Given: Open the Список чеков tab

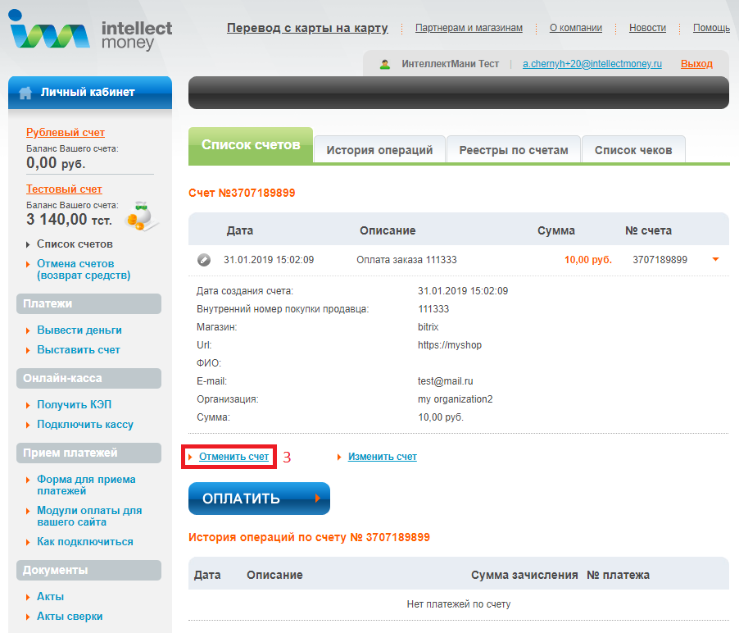Looking at the screenshot, I should 632,148.
